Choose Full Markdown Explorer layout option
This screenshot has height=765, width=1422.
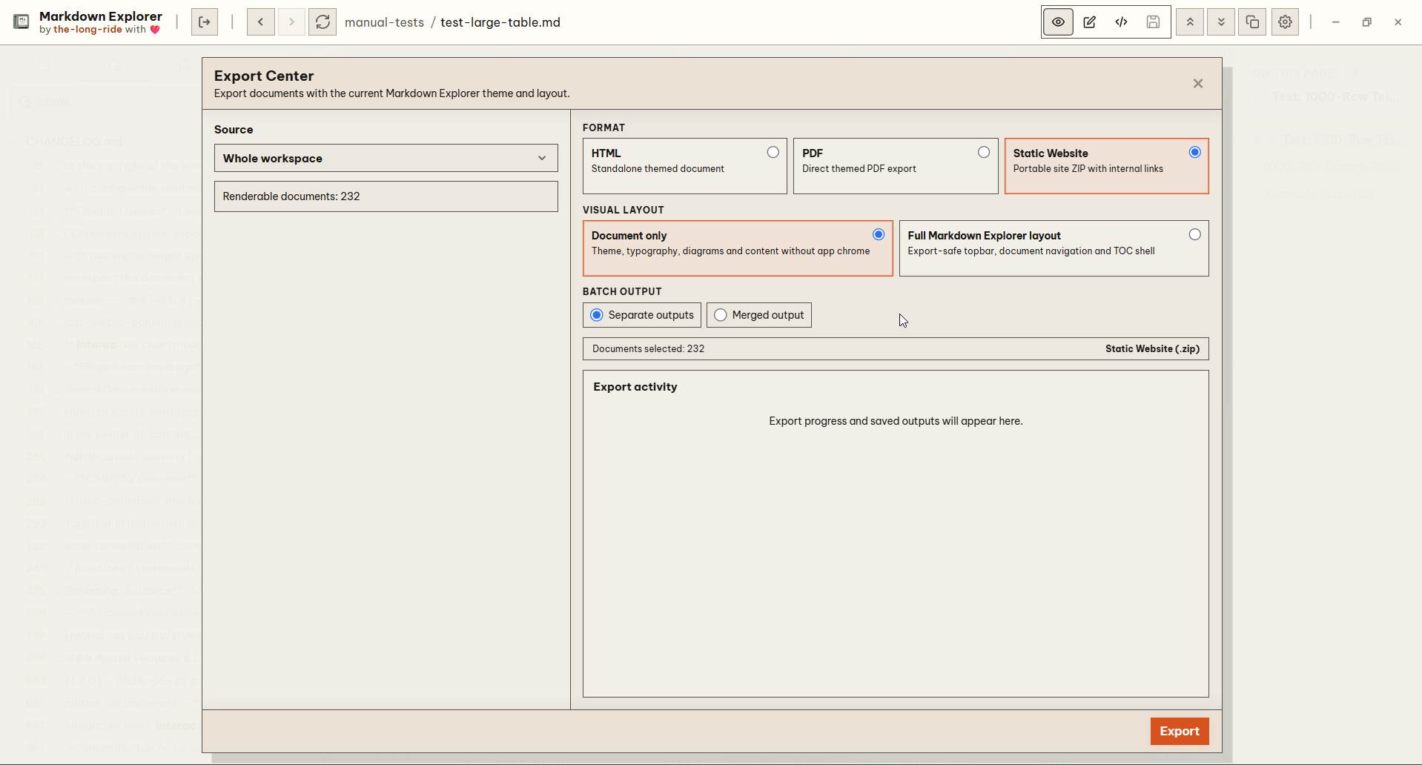tap(1054, 248)
